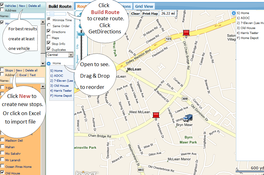Check the Mahan stop
Image resolution: width=264 pixels, height=175 pixels.
pyautogui.click(x=2, y=146)
